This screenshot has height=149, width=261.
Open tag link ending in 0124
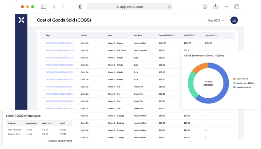tap(59, 79)
